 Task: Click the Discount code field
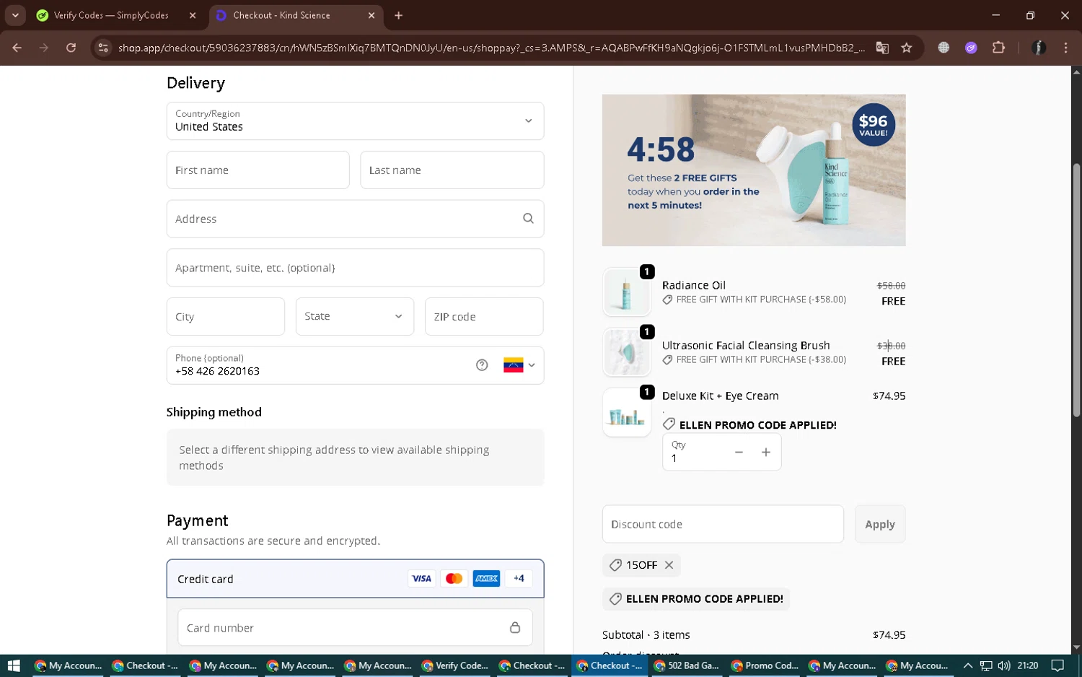pyautogui.click(x=723, y=524)
